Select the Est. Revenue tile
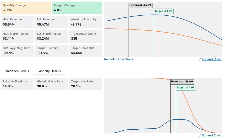This screenshot has width=225, height=139. 52,22
